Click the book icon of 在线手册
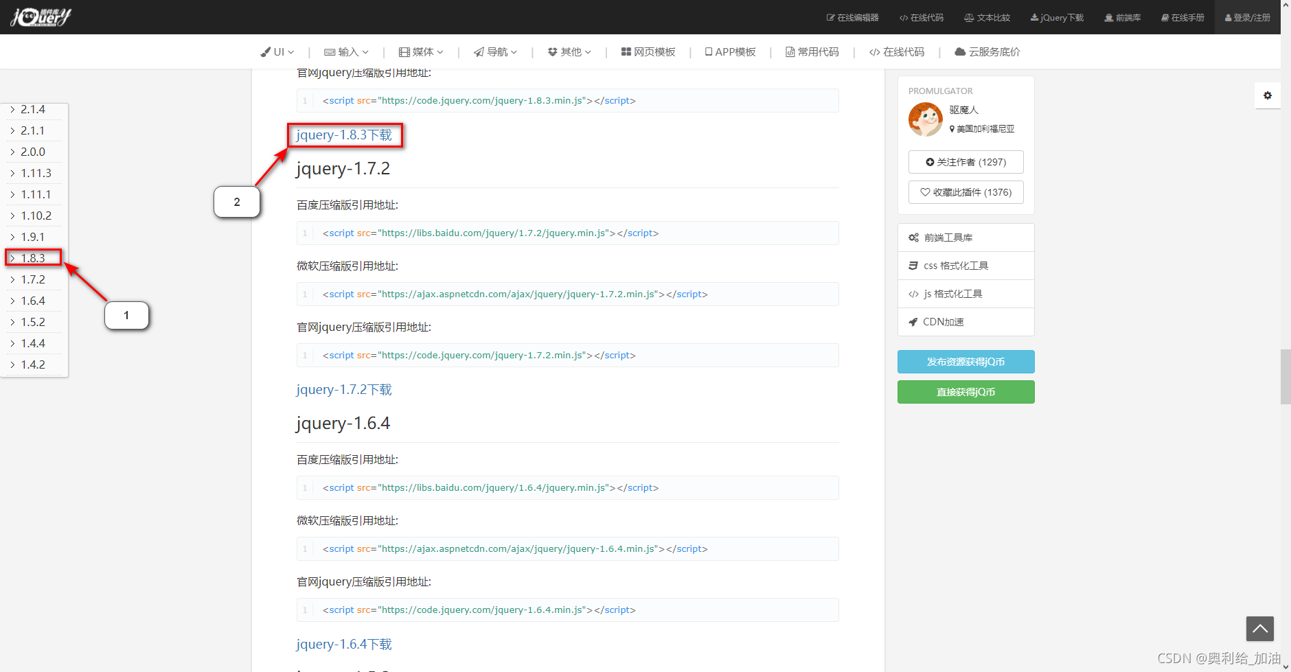This screenshot has height=672, width=1291. tap(1165, 18)
